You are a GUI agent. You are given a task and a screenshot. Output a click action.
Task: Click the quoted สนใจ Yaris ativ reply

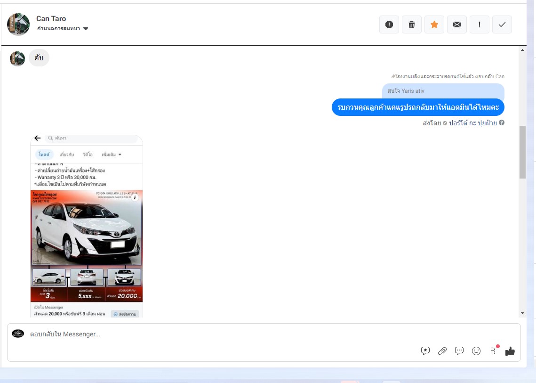pyautogui.click(x=443, y=91)
